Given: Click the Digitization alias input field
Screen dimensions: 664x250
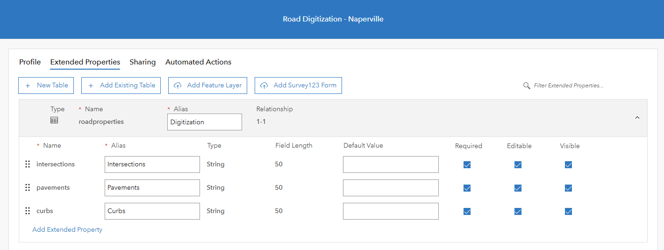Looking at the screenshot, I should point(204,122).
